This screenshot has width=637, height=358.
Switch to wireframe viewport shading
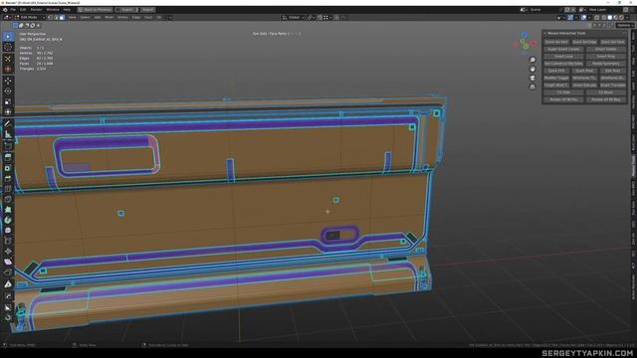point(604,18)
